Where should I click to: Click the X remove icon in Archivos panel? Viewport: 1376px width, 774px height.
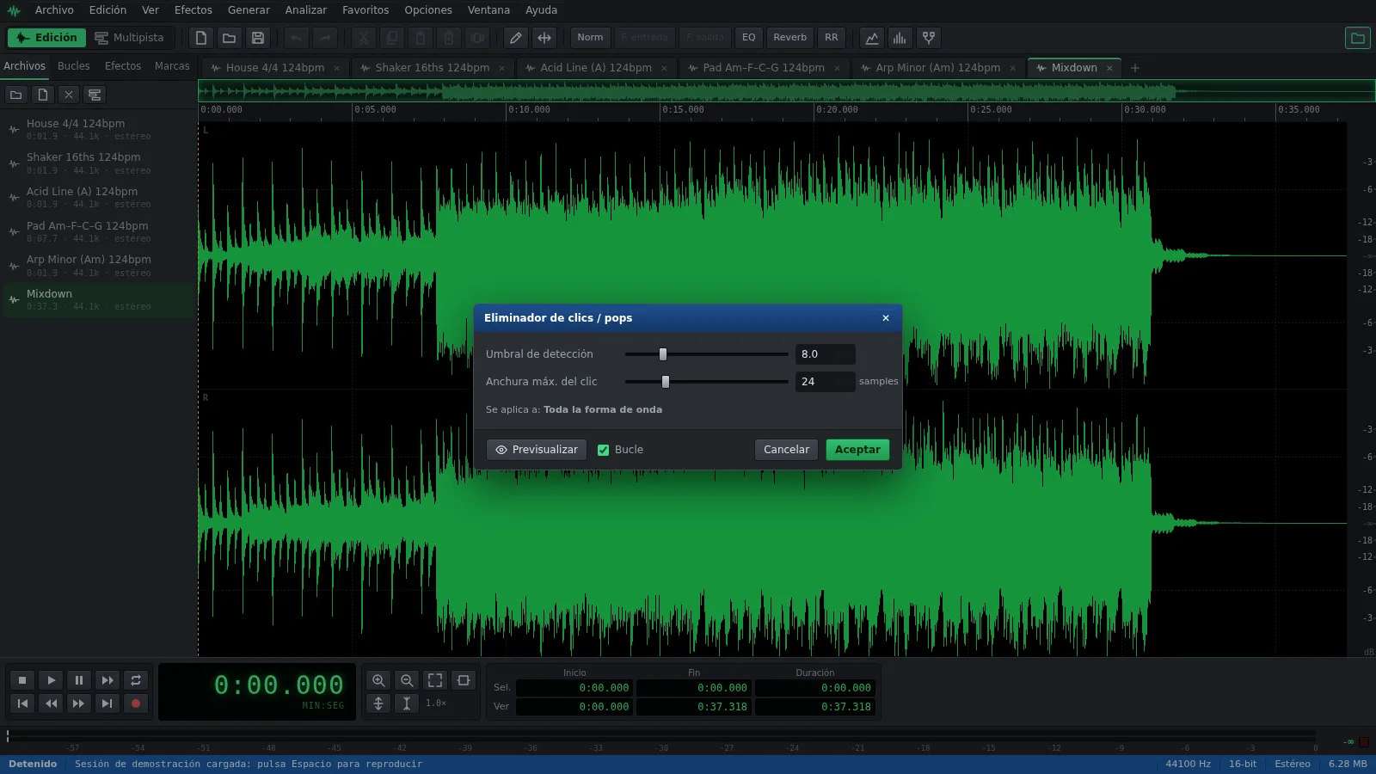coord(69,95)
